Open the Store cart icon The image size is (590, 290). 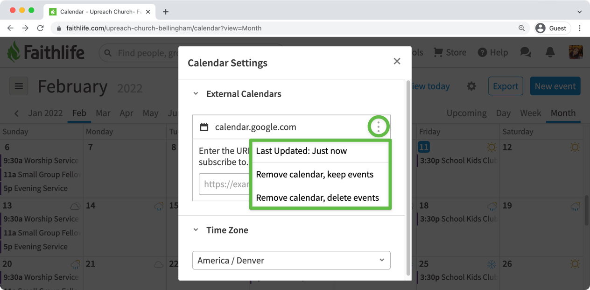tap(438, 52)
